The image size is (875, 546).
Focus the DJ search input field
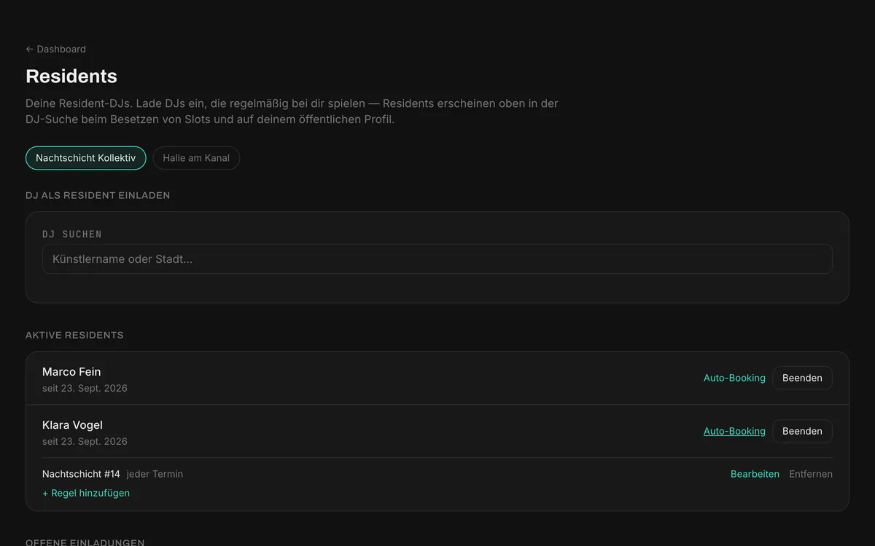pyautogui.click(x=437, y=259)
